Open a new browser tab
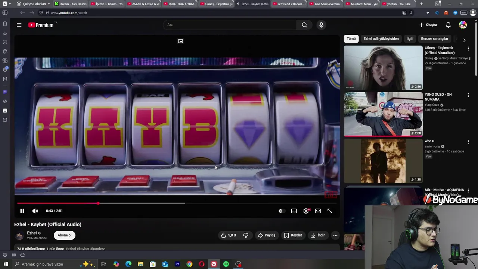Screen dimensions: 478x269 pyautogui.click(x=422, y=4)
